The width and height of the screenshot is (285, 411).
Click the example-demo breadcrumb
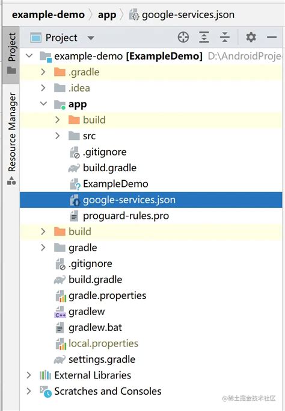pyautogui.click(x=48, y=14)
